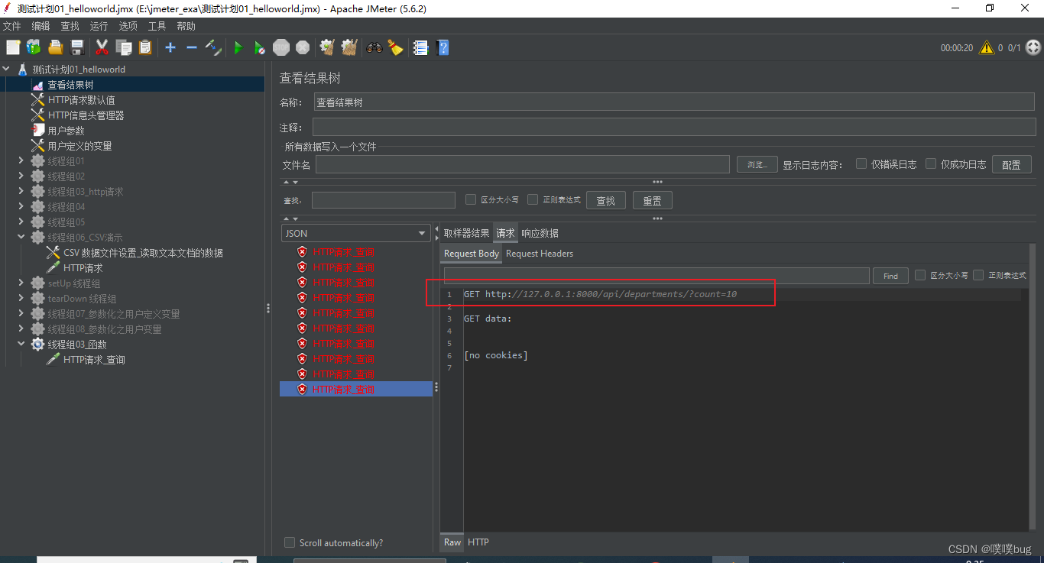Expand the setUp 线程组 node
Viewport: 1044px width, 563px height.
pos(21,283)
